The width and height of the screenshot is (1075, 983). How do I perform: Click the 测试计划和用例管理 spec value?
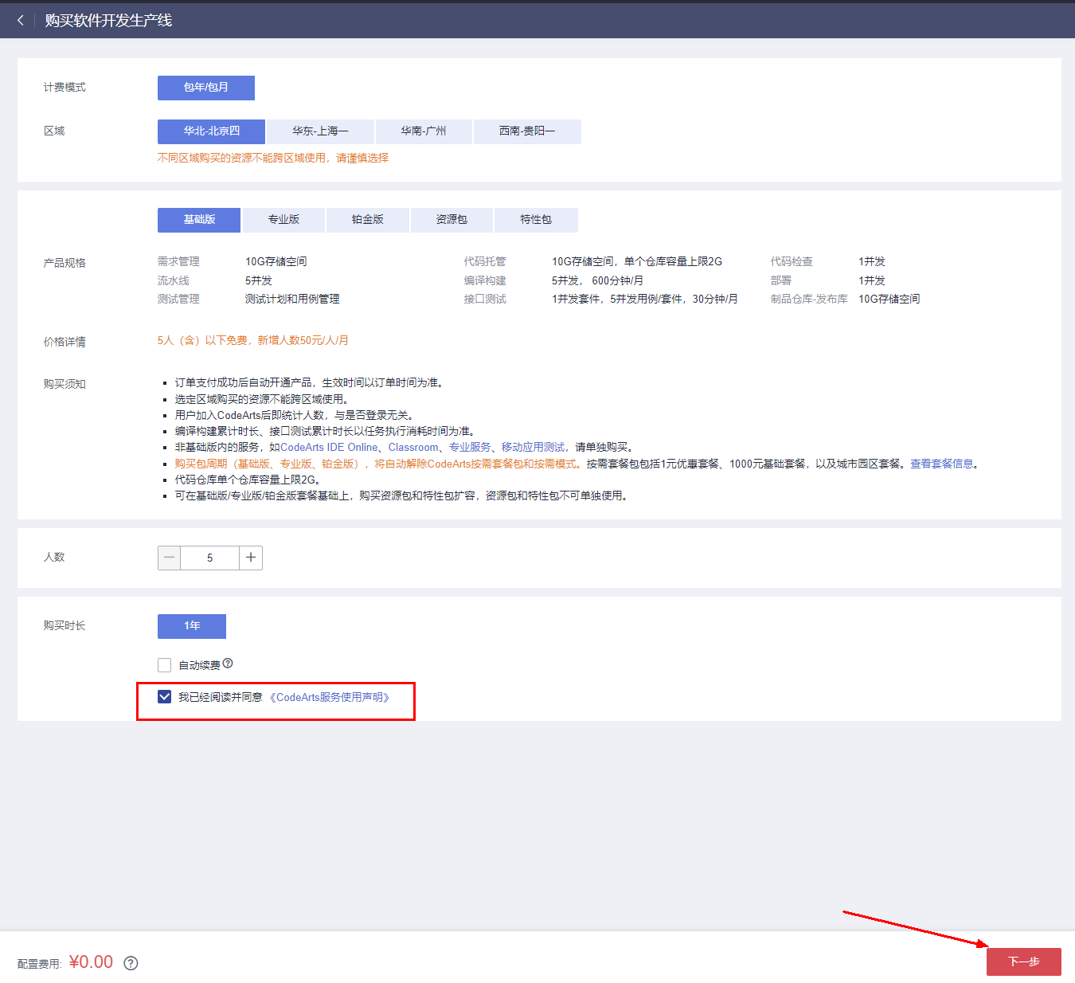pos(292,299)
